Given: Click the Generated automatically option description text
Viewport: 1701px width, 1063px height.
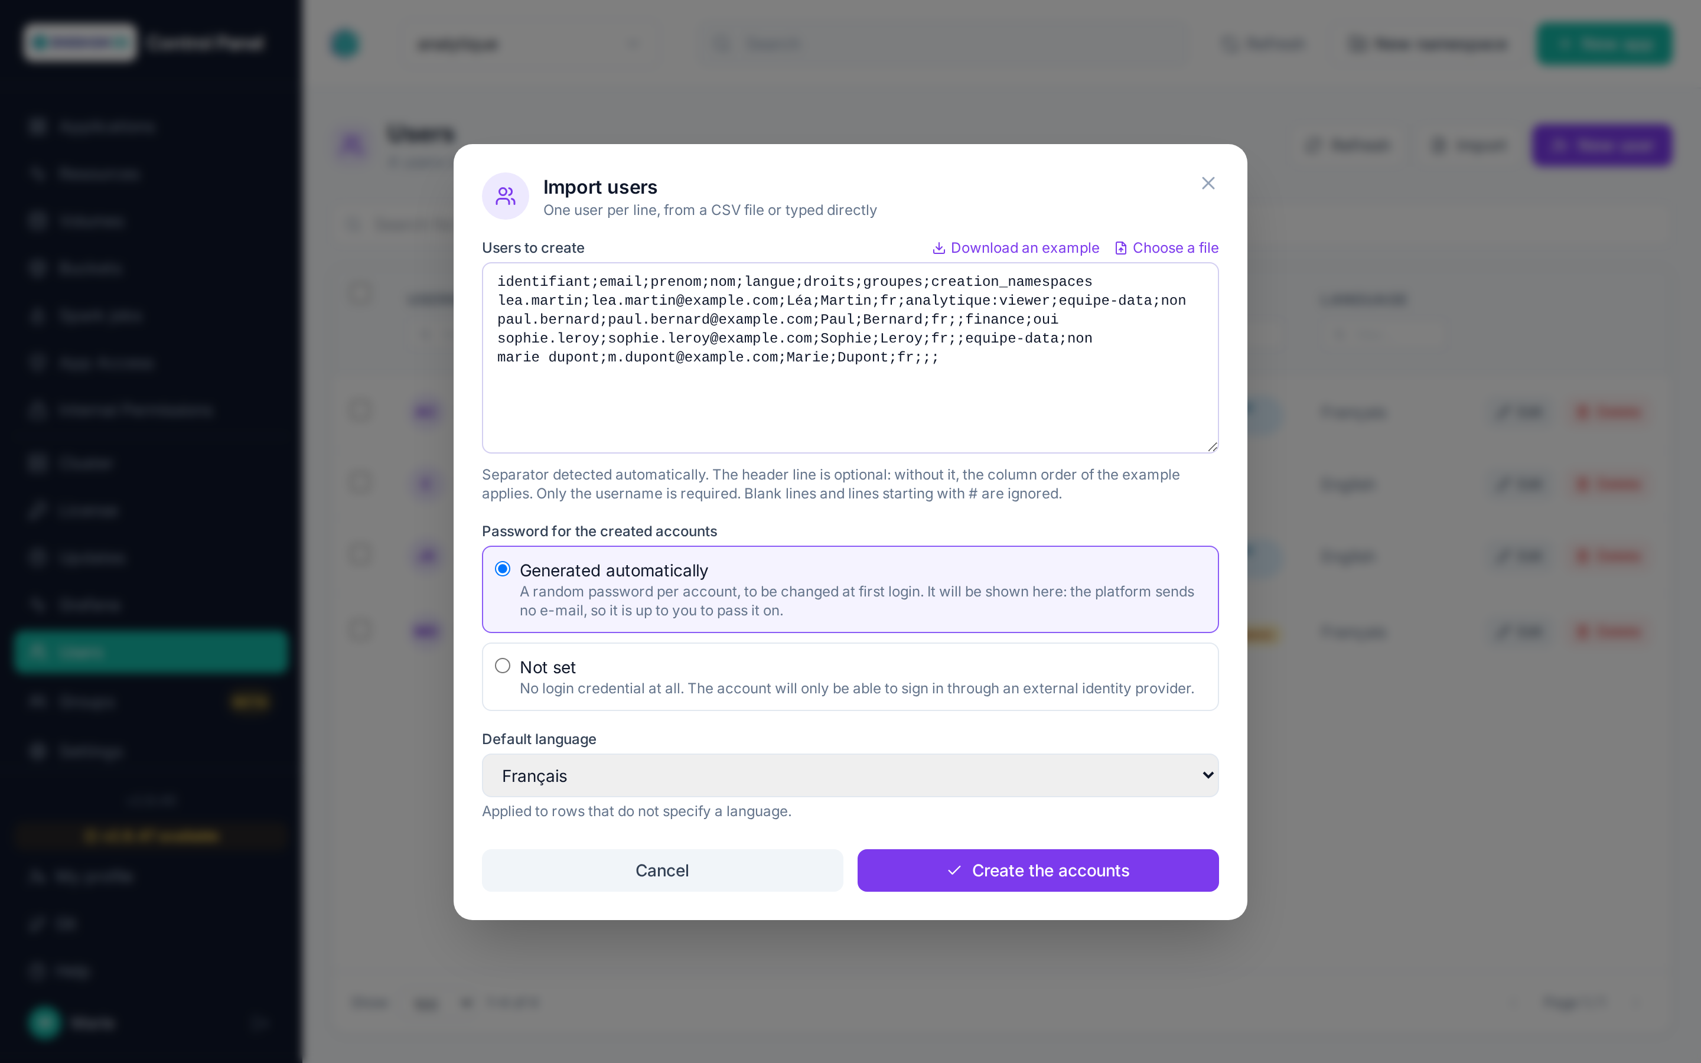Looking at the screenshot, I should [x=856, y=601].
